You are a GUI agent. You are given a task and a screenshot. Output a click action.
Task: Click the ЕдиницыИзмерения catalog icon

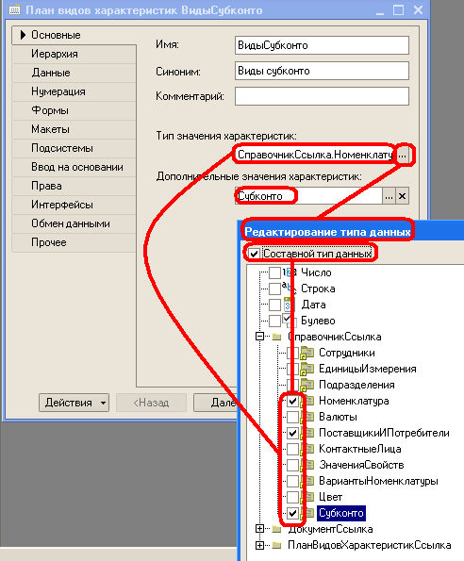pyautogui.click(x=307, y=369)
